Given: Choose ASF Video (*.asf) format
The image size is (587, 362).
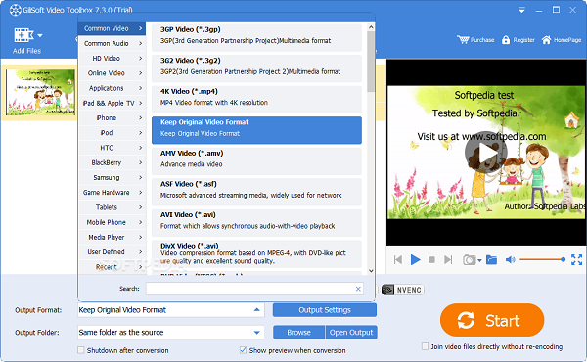Looking at the screenshot, I should tap(256, 192).
